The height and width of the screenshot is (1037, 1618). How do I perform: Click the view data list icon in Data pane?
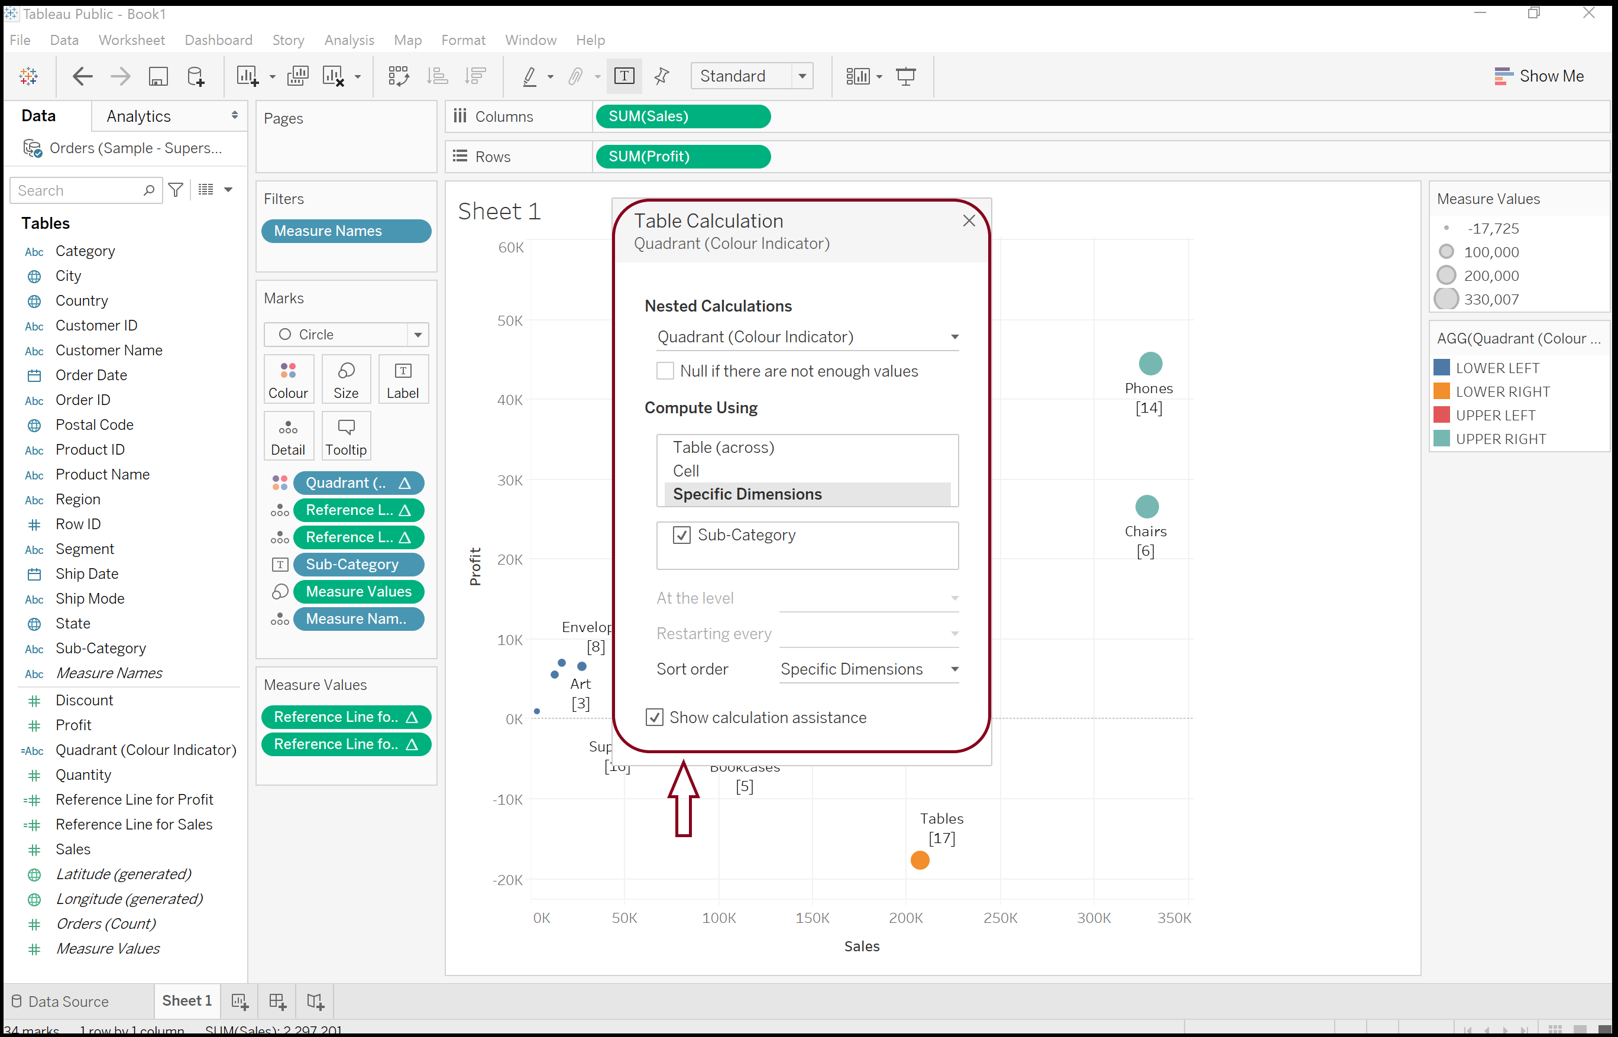tap(206, 190)
